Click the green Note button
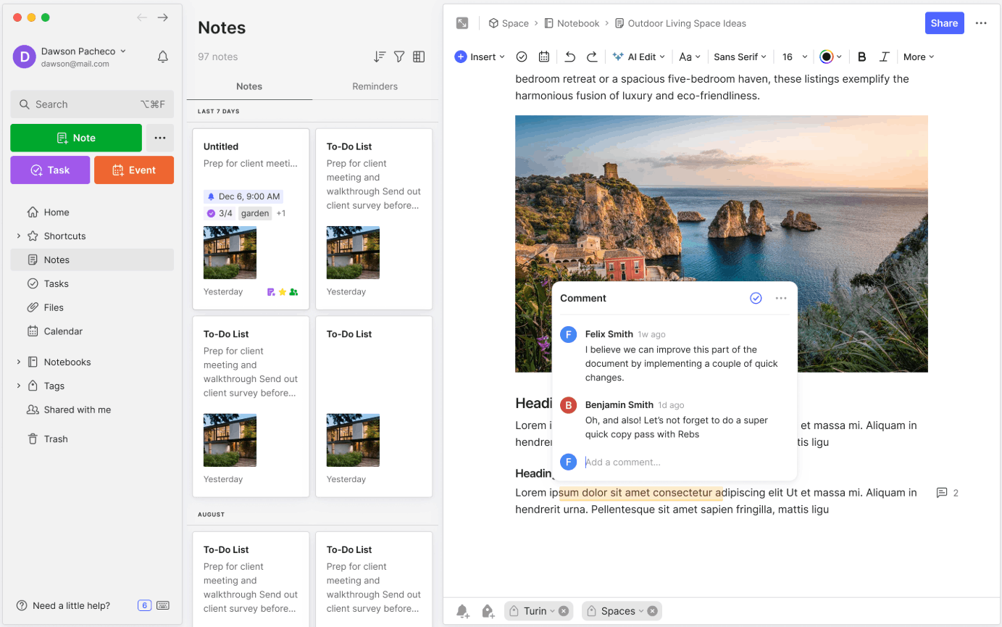This screenshot has height=627, width=1002. 75,137
